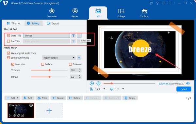Toggle Keep original audio track
Screen dimensions: 196x124
8,53
